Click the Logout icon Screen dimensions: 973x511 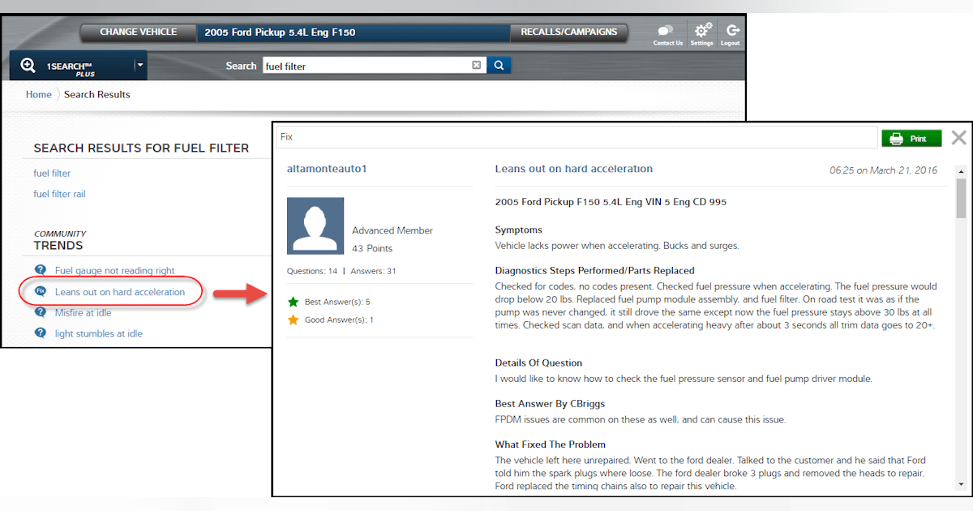tap(731, 32)
